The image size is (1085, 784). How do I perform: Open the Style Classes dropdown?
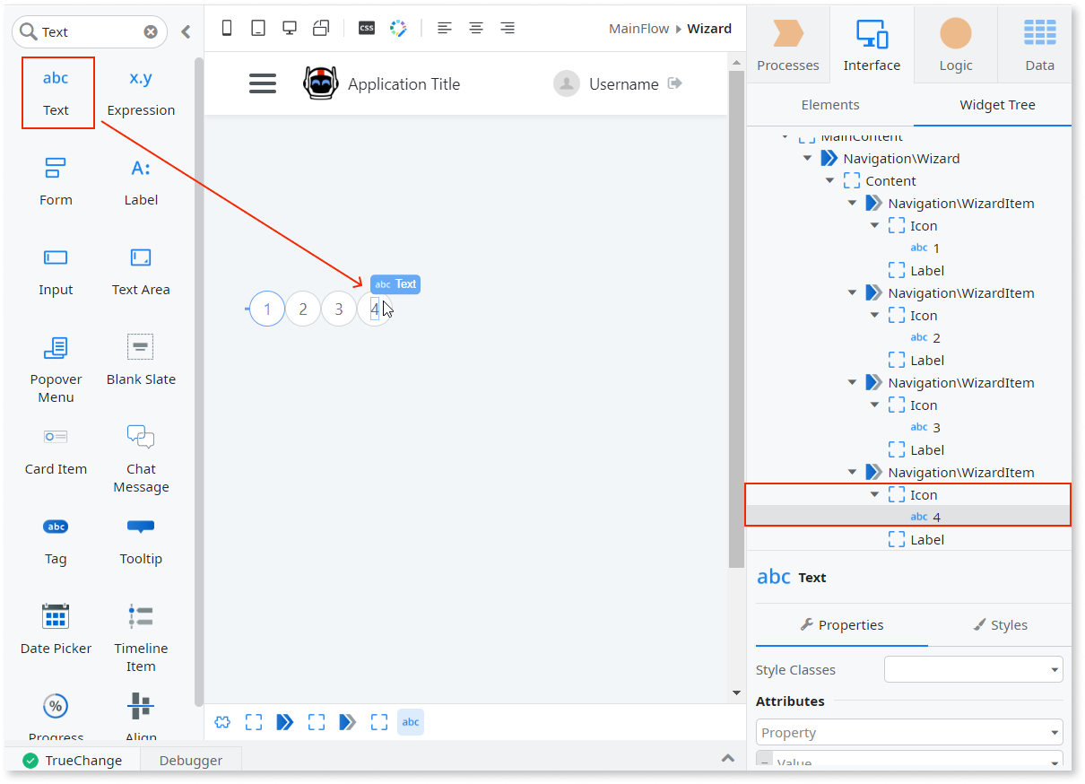click(974, 669)
